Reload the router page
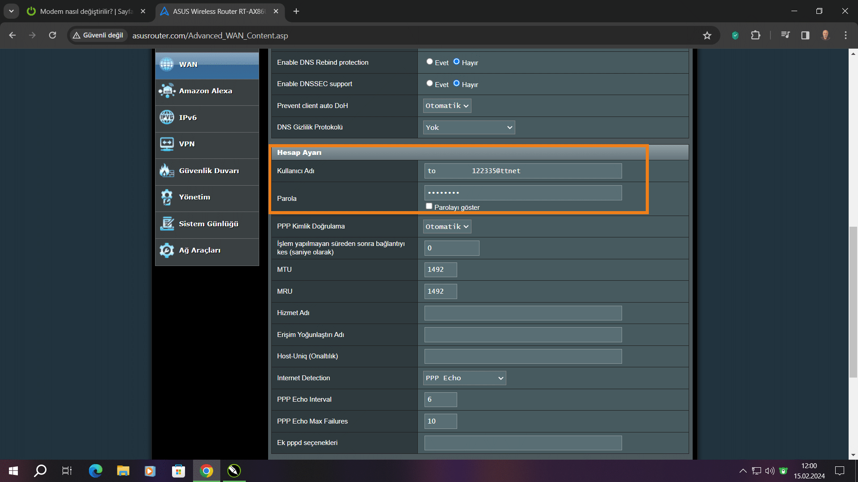Viewport: 858px width, 482px height. (x=52, y=35)
